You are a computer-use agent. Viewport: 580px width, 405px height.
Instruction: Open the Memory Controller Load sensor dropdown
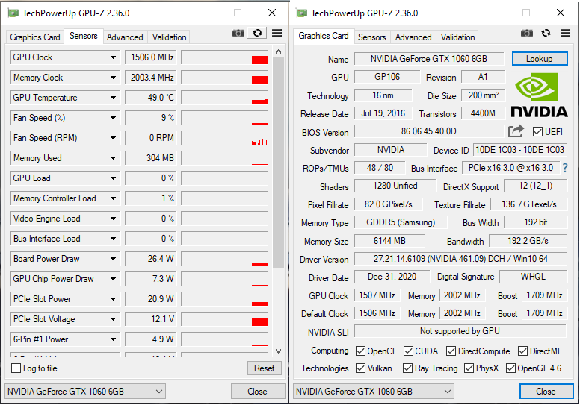(x=113, y=198)
